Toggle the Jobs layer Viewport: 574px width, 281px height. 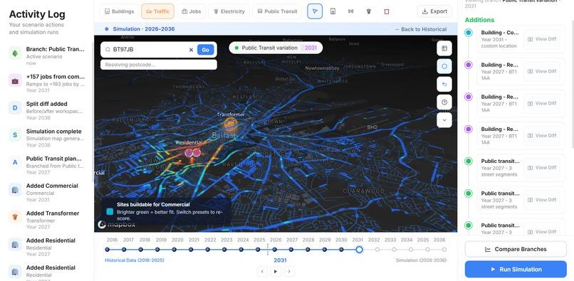192,11
